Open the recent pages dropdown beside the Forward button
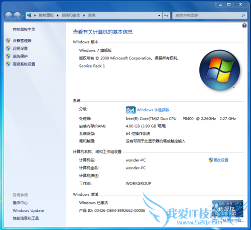Image resolution: width=251 pixels, height=230 pixels. click(23, 16)
